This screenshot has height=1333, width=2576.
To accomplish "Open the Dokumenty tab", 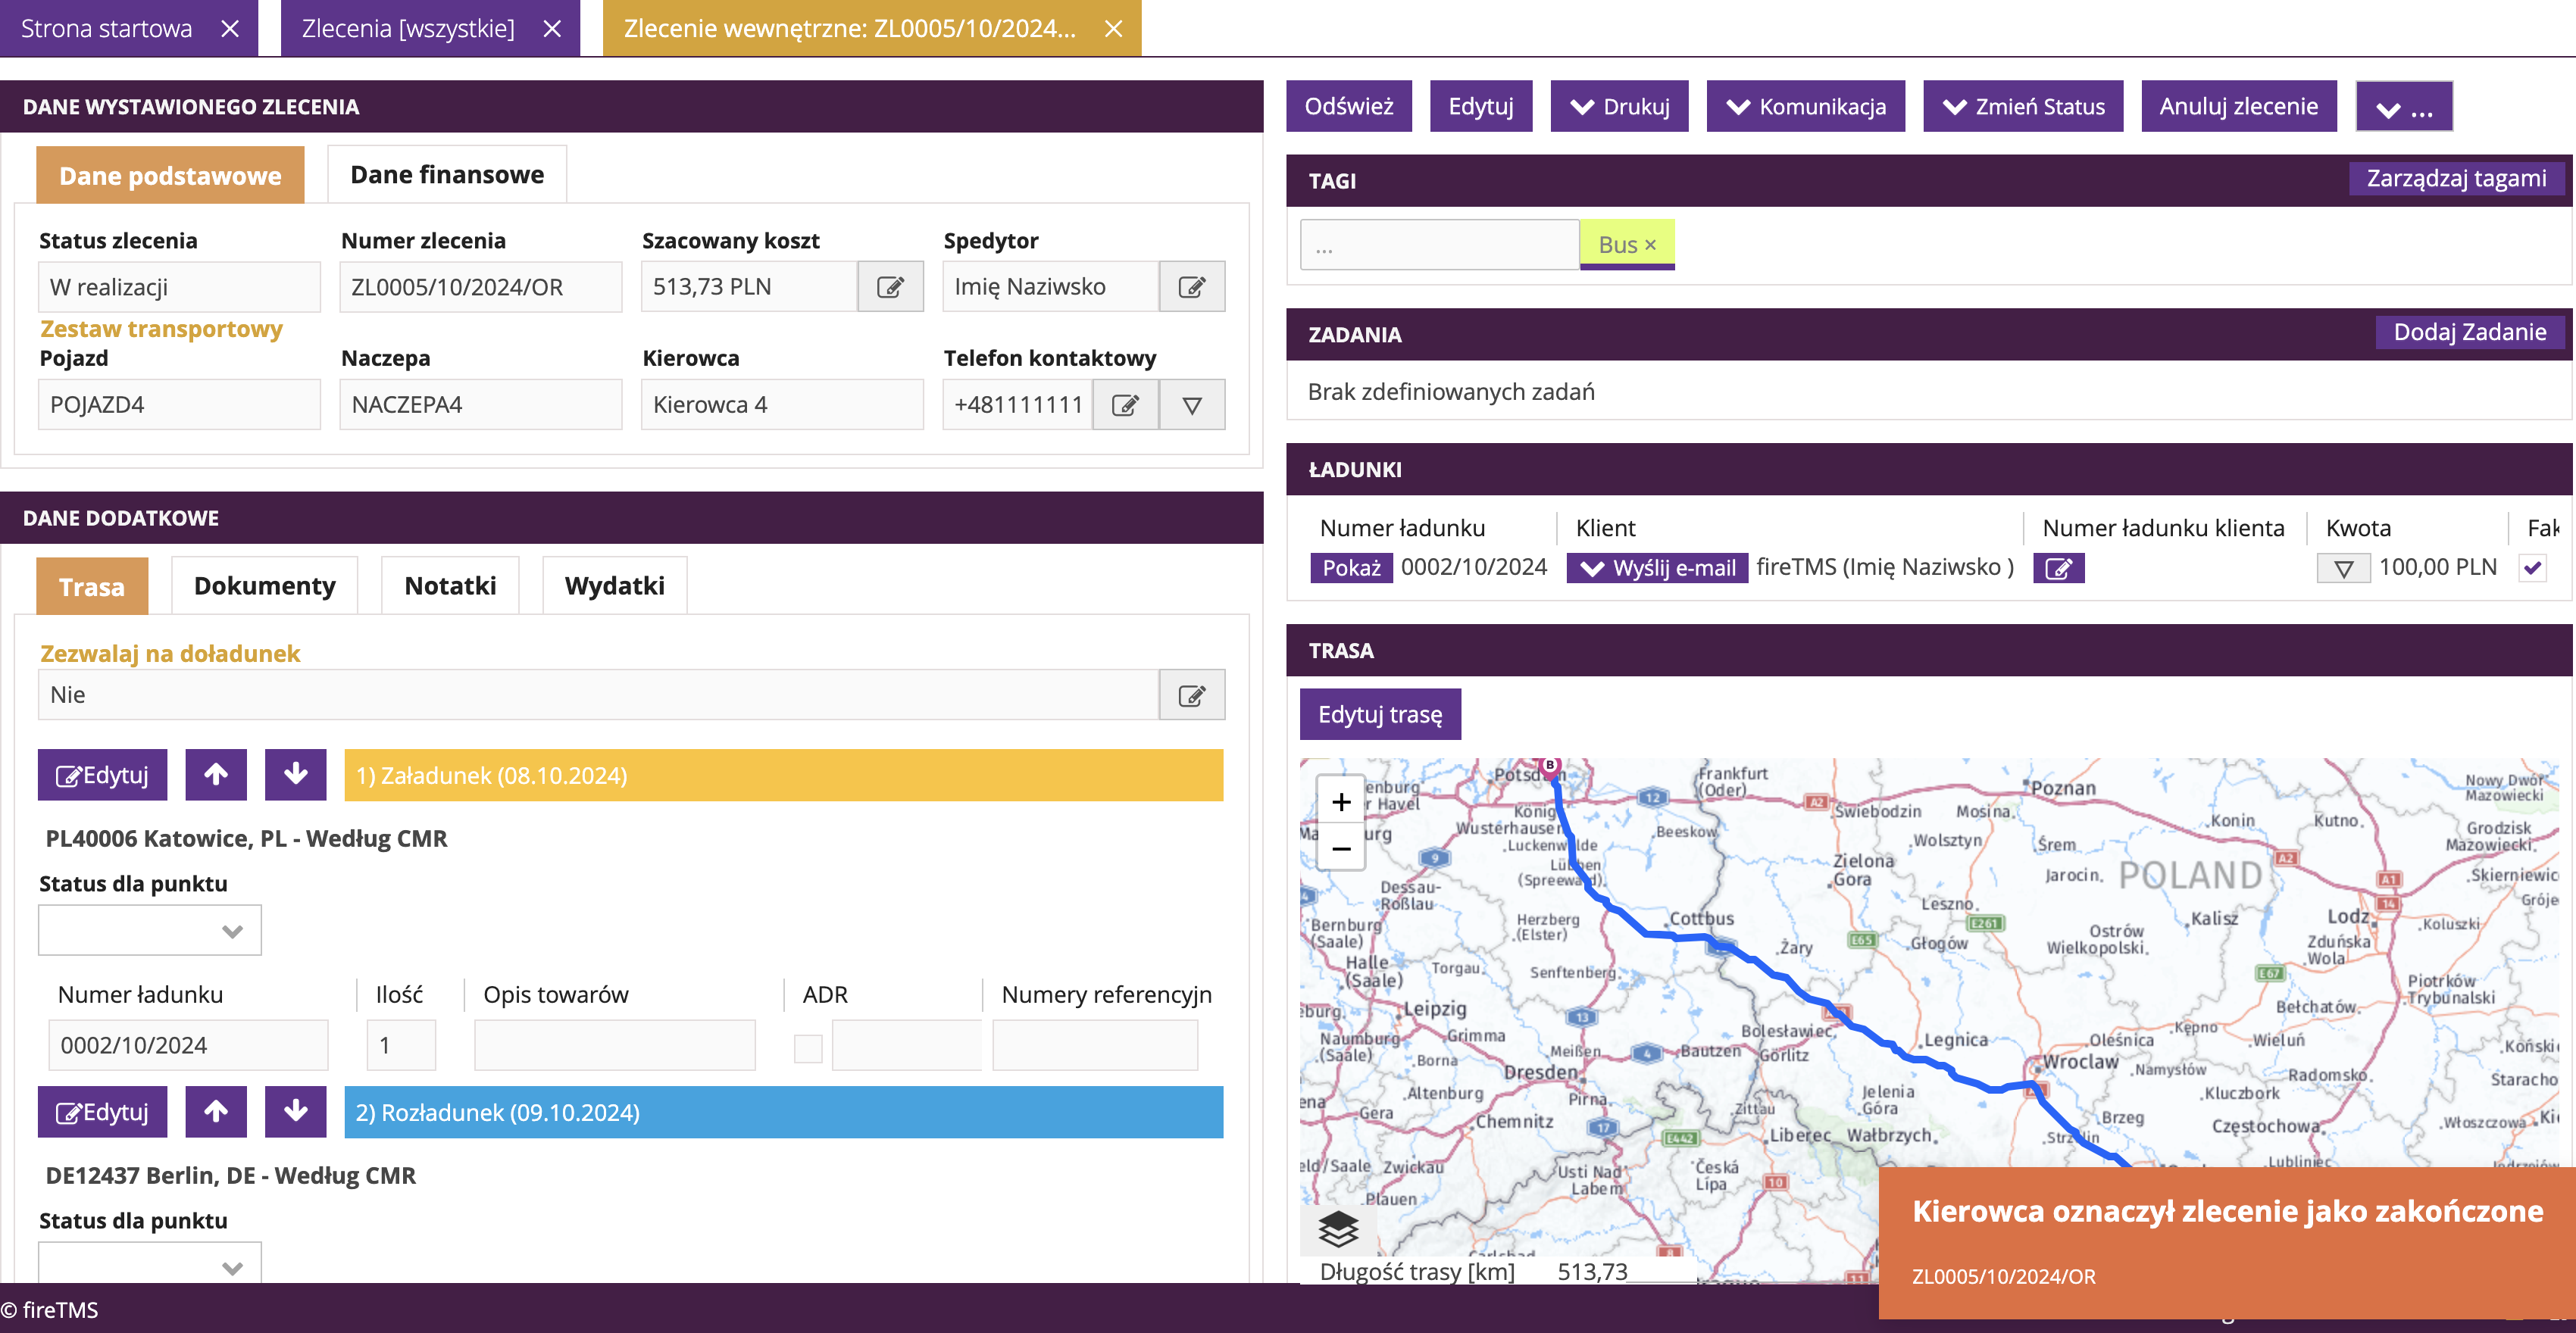I will [x=265, y=586].
